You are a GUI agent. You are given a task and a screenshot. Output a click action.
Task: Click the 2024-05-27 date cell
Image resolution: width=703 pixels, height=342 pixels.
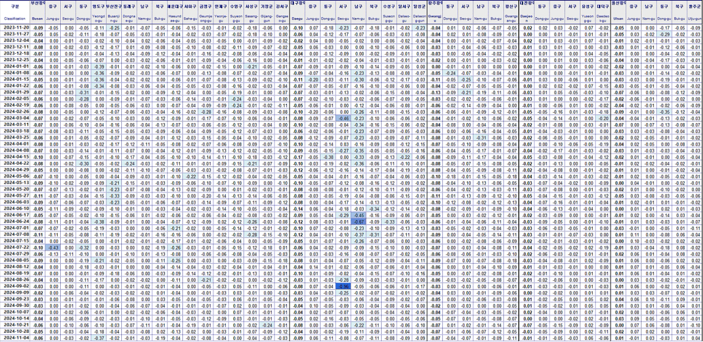[x=15, y=195]
